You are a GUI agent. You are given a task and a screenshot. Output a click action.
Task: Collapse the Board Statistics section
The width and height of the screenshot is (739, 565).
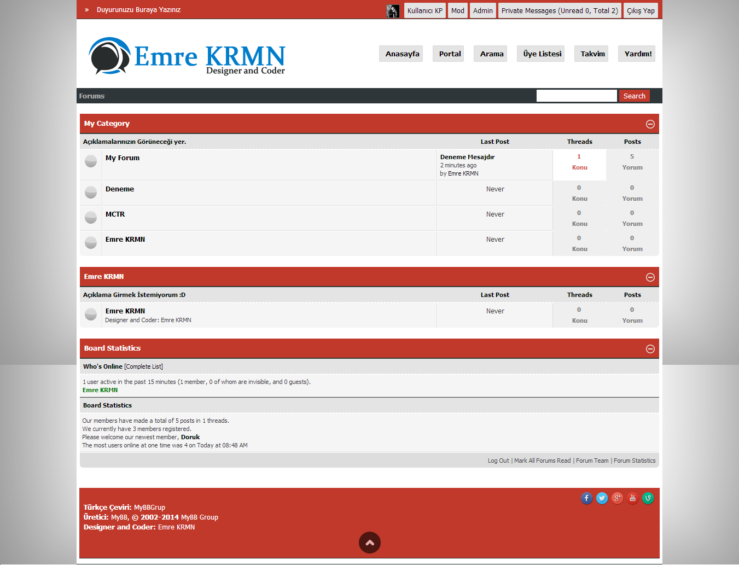[650, 348]
